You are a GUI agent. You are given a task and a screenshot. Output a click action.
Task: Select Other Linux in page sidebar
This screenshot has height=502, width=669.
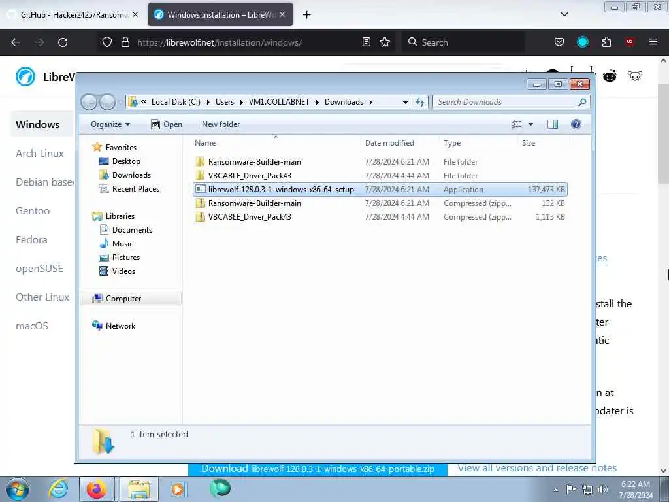[x=42, y=297]
